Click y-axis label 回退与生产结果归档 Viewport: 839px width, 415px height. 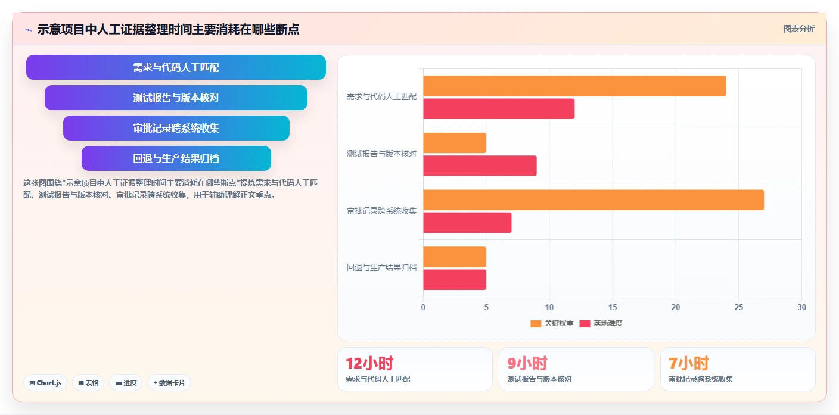tap(381, 268)
